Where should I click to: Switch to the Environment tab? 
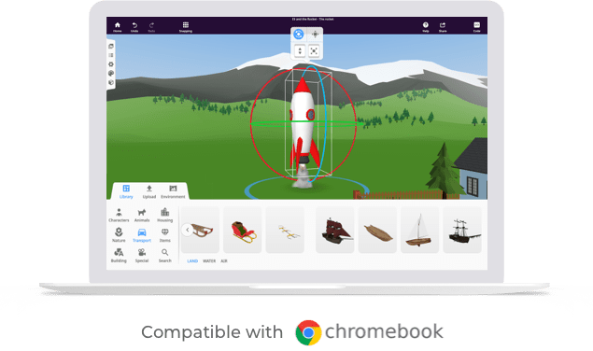(x=173, y=191)
